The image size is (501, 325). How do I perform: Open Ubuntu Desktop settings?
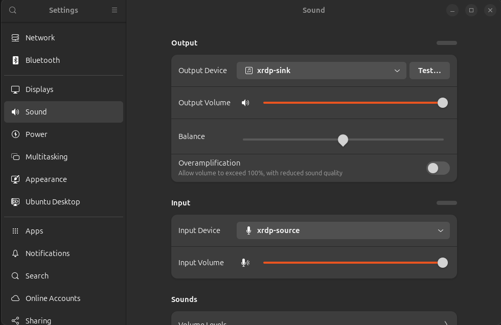point(63,202)
